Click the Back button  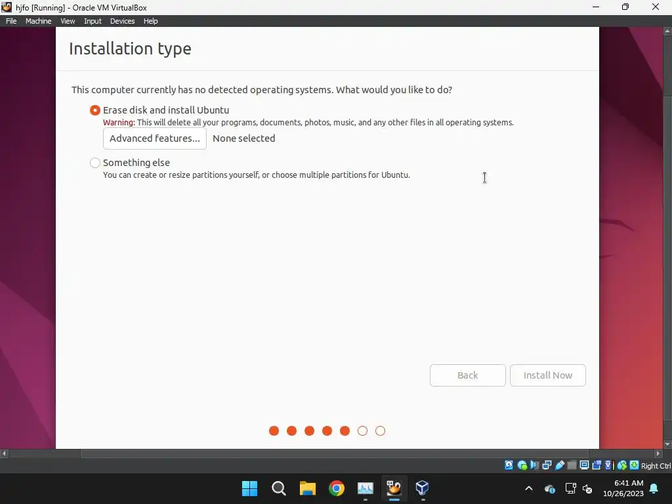[467, 375]
